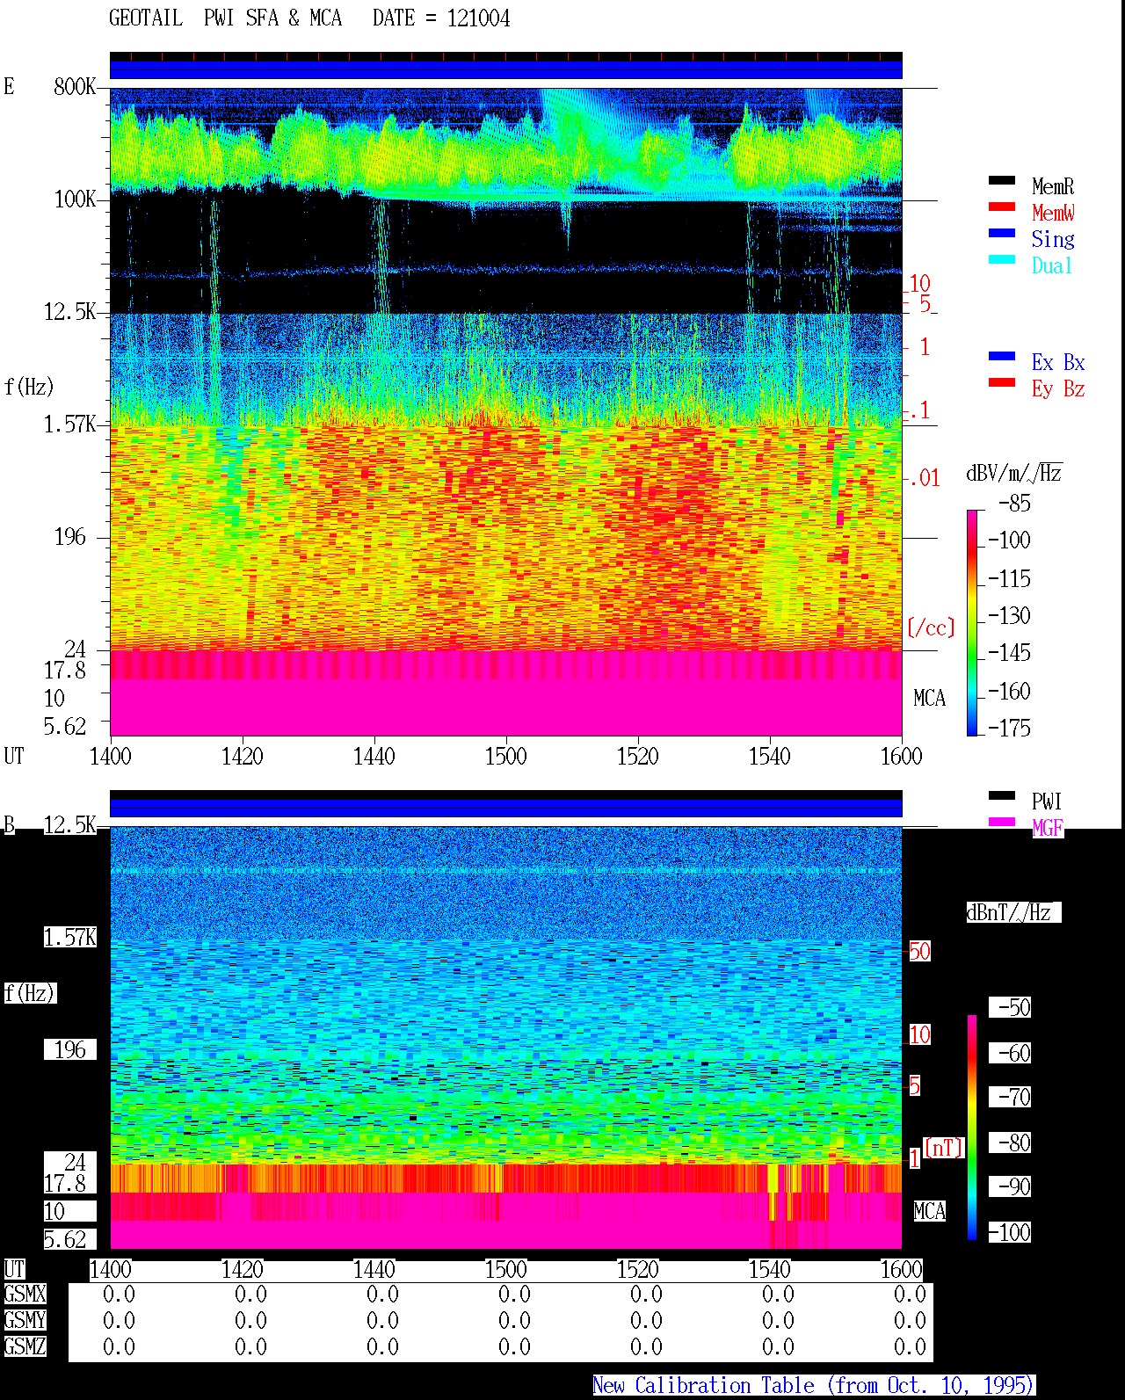This screenshot has width=1125, height=1400.
Task: Click the GSMZ value under 1600
Action: (910, 1346)
